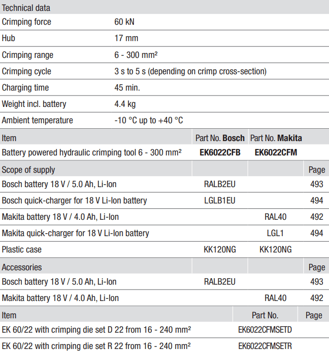The image size is (329, 351).
Task: Click the "Part No. Bosch" column header
Action: 220,138
